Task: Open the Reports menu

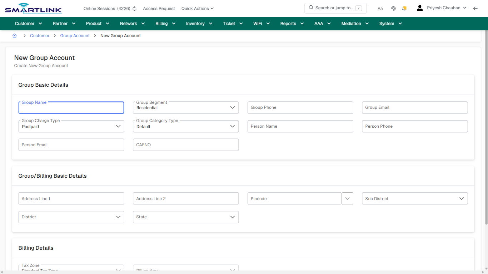Action: [288, 23]
